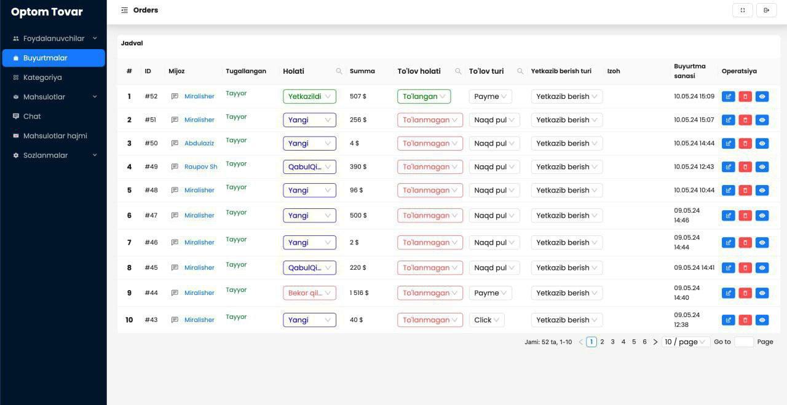The height and width of the screenshot is (405, 787).
Task: Click the edit icon for order #52
Action: point(729,96)
